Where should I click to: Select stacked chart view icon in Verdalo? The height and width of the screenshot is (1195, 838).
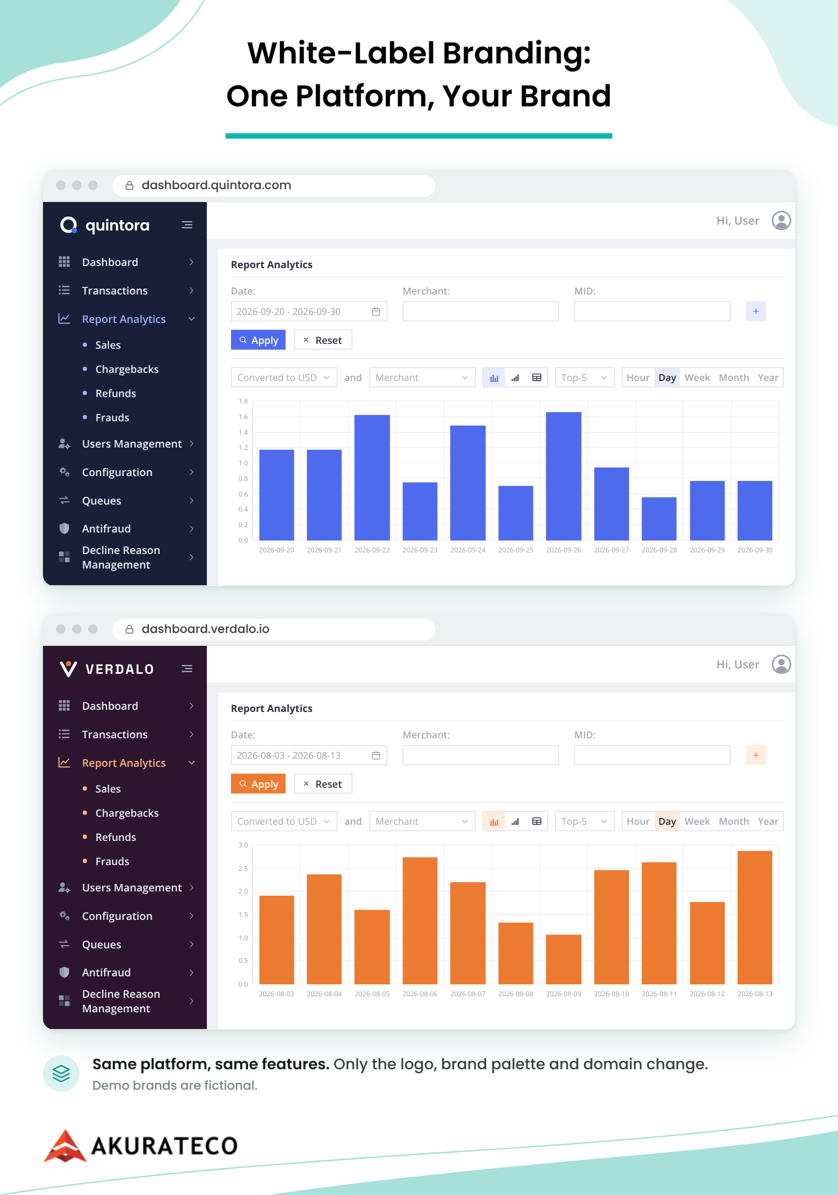point(515,822)
